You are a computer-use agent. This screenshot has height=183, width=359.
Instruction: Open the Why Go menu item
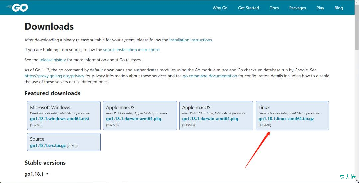click(220, 8)
